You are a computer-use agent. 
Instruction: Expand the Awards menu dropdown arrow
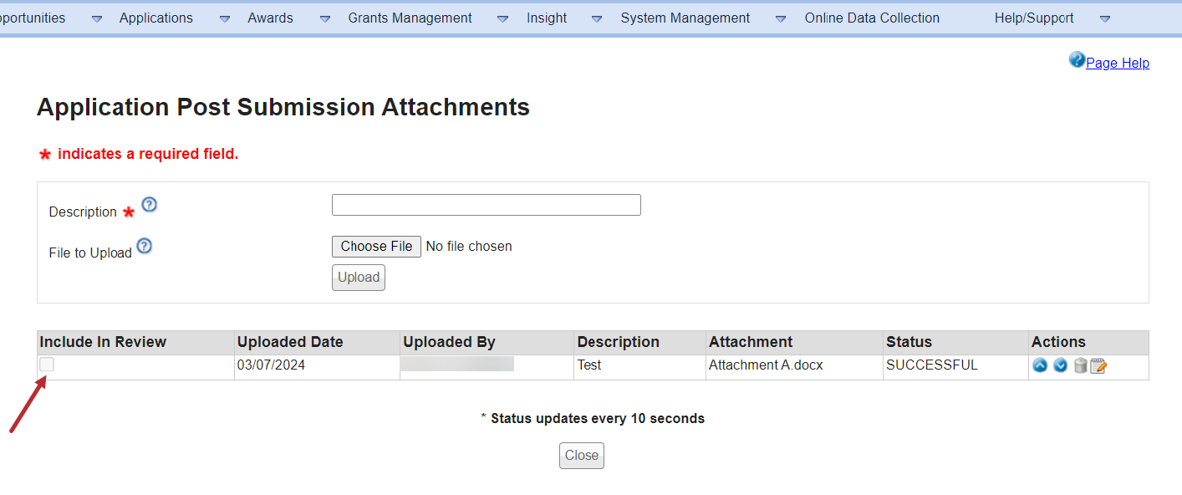(x=325, y=18)
